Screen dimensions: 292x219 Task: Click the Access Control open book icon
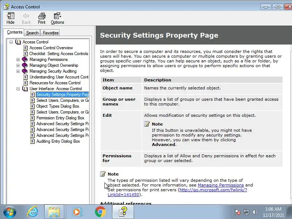(18, 42)
